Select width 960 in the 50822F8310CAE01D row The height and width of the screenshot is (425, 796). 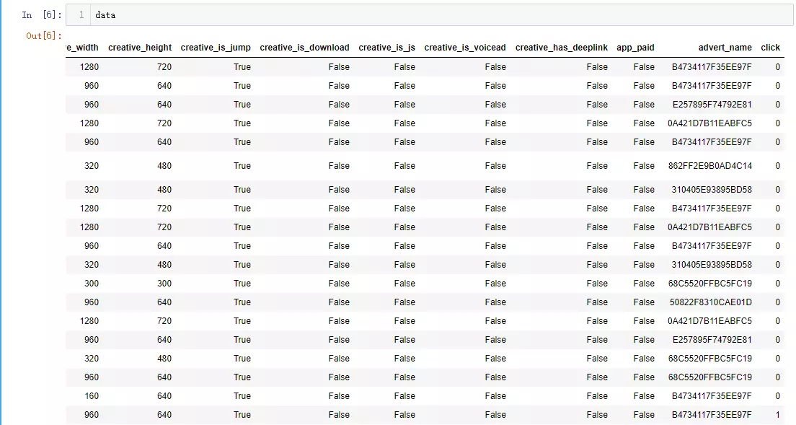click(x=92, y=302)
